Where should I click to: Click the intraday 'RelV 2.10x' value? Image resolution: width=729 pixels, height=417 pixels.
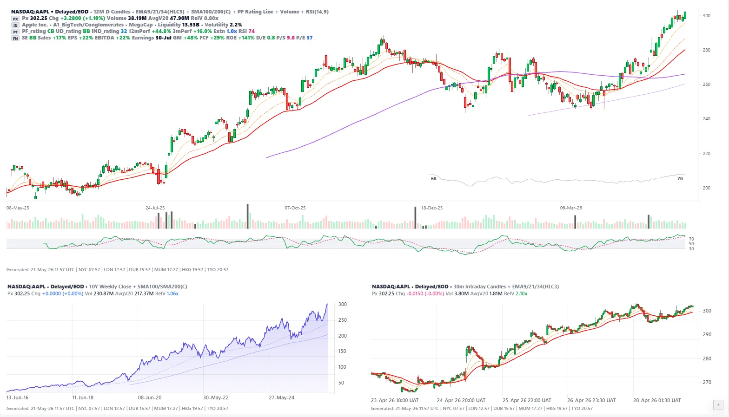516,293
